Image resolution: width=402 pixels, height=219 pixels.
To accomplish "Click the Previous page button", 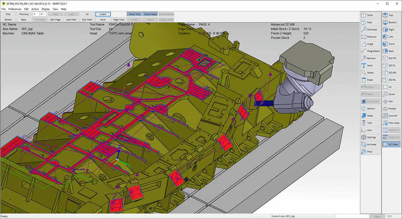I will (x=24, y=14).
